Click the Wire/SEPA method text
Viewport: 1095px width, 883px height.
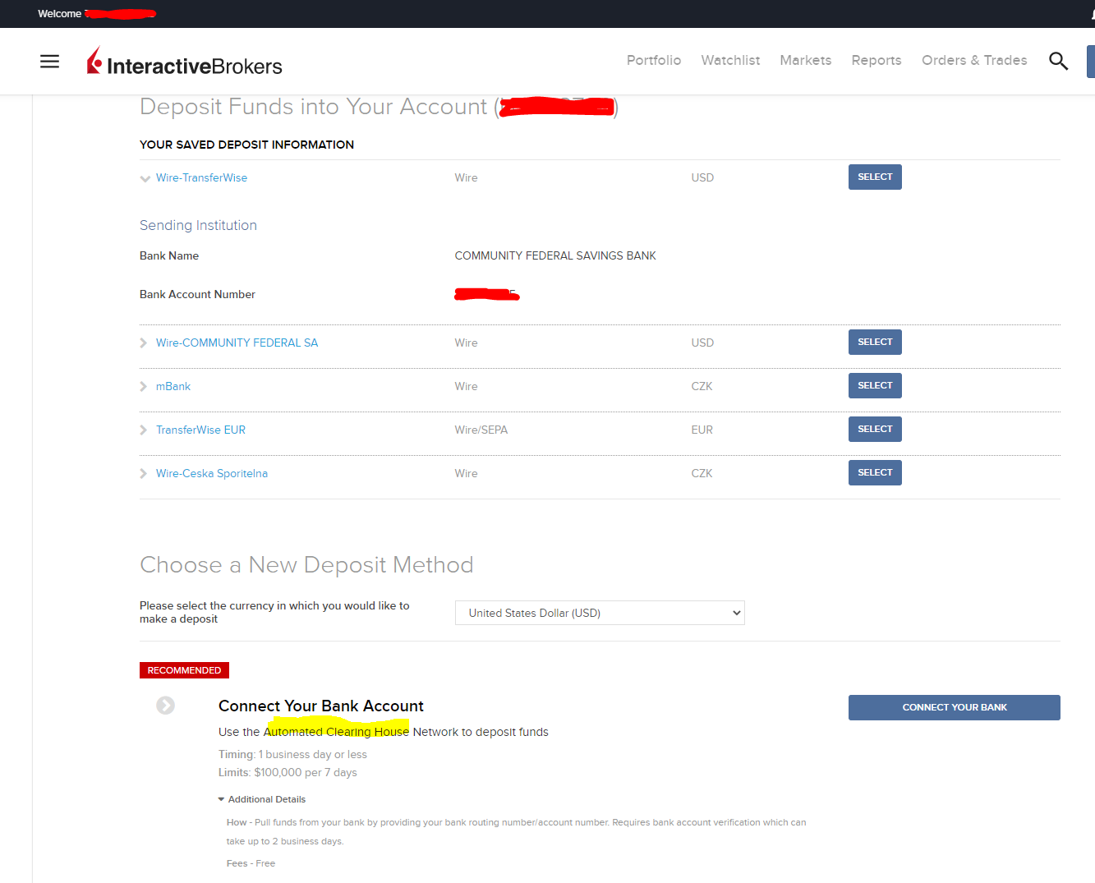[x=481, y=430]
